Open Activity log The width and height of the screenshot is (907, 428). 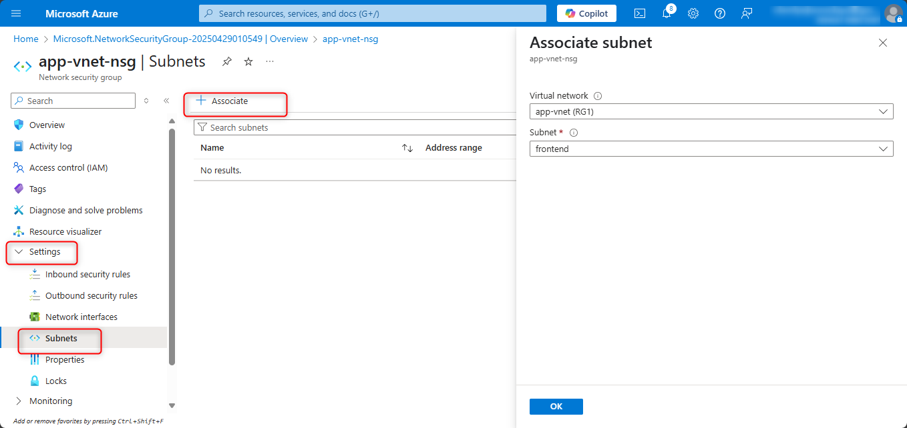(x=50, y=146)
